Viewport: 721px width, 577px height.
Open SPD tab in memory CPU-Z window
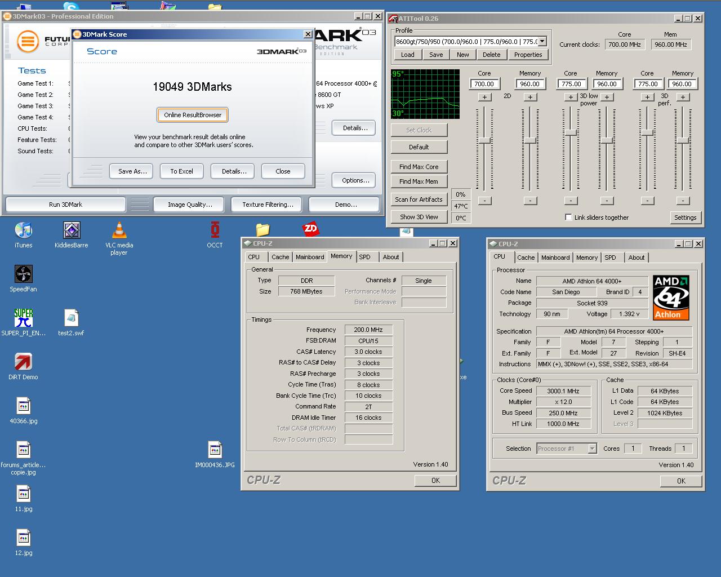click(365, 257)
